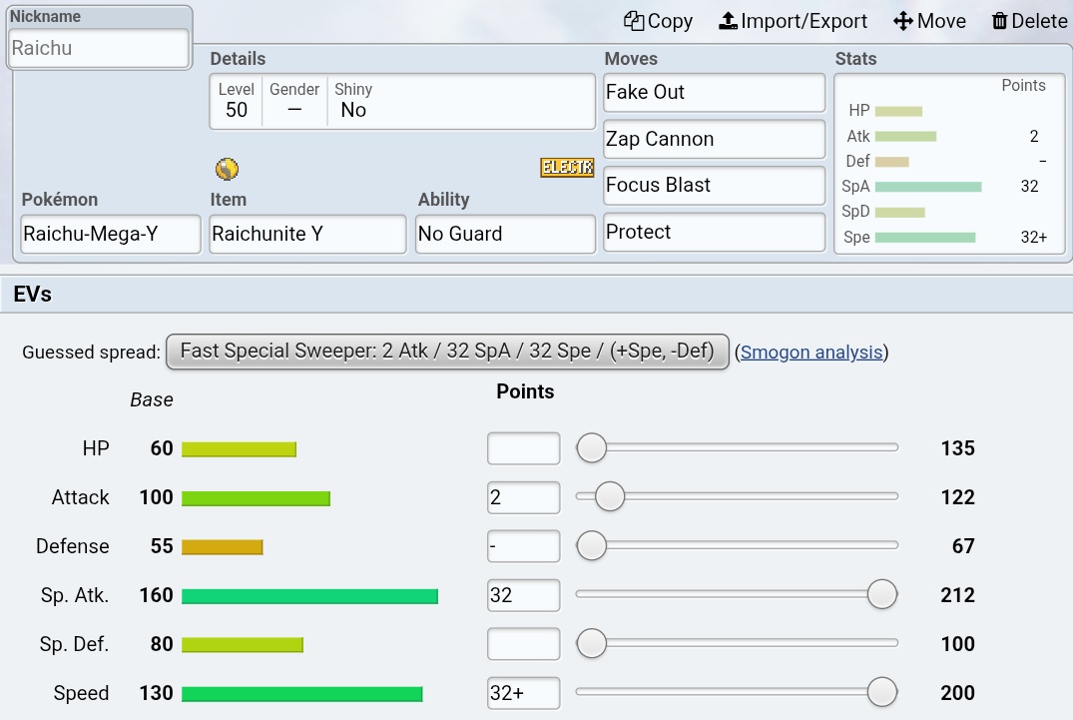1073x720 pixels.
Task: Select the Zap Cannon move slot
Action: 715,139
